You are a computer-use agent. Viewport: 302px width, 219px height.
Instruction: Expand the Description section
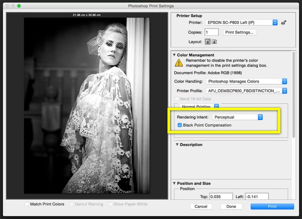[176, 145]
